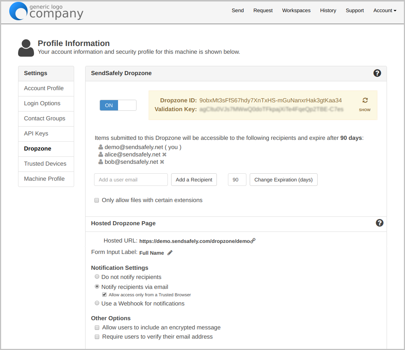
Task: Select Dropzone in settings sidebar
Action: coord(46,149)
